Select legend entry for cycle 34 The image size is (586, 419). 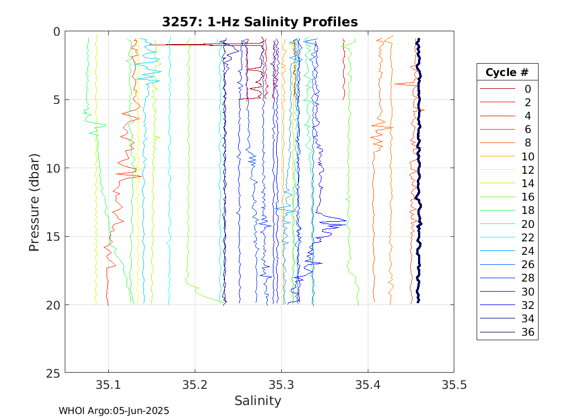point(507,318)
